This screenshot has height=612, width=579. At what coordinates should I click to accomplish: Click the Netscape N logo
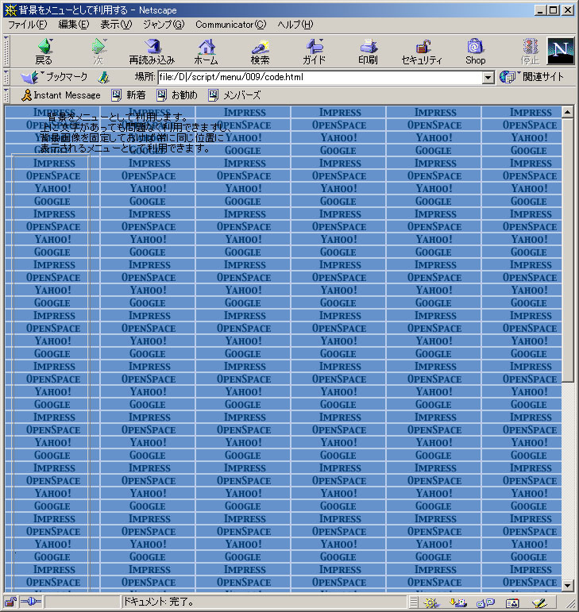[560, 51]
